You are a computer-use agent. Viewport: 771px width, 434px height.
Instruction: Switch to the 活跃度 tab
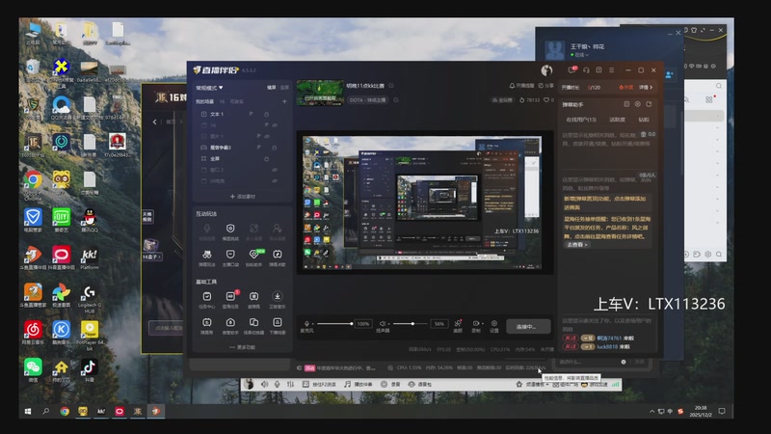[x=617, y=120]
